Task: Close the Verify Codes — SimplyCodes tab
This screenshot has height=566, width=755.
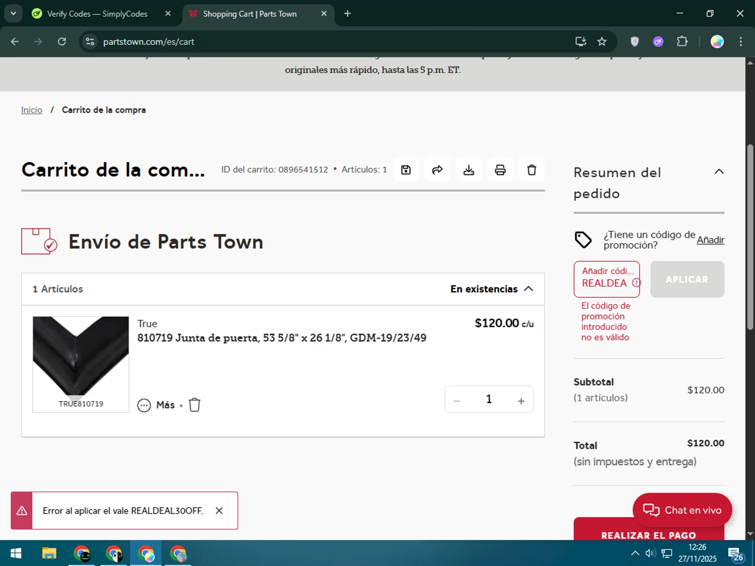Action: (x=168, y=14)
